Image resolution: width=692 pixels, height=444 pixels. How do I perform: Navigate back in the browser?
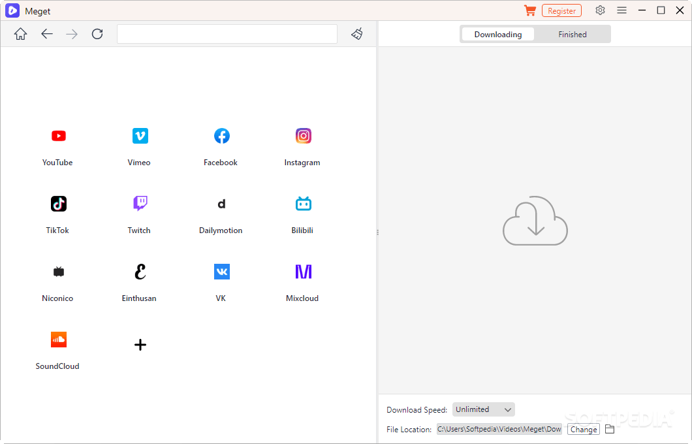point(47,34)
